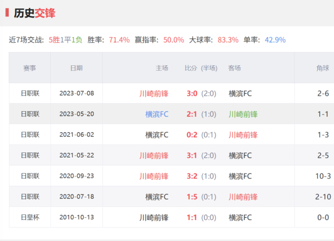334x241 pixels.
Task: Open away team 横滨FC on 2020-09-23
Action: point(240,176)
